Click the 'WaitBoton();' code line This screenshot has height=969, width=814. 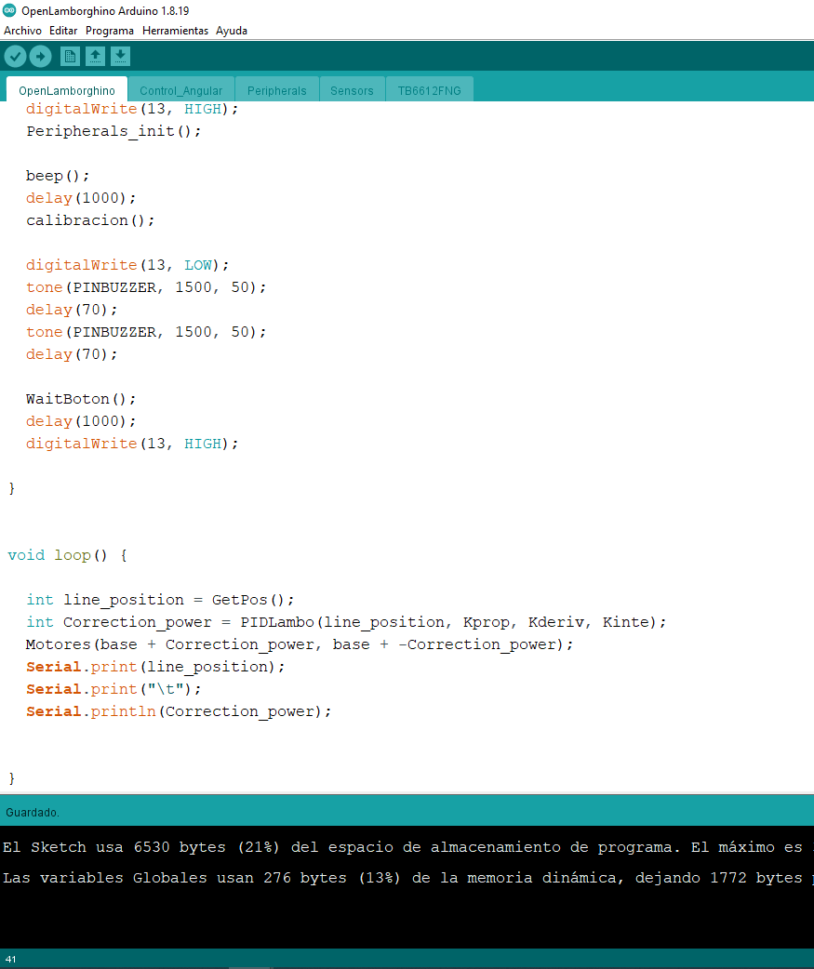pyautogui.click(x=81, y=399)
